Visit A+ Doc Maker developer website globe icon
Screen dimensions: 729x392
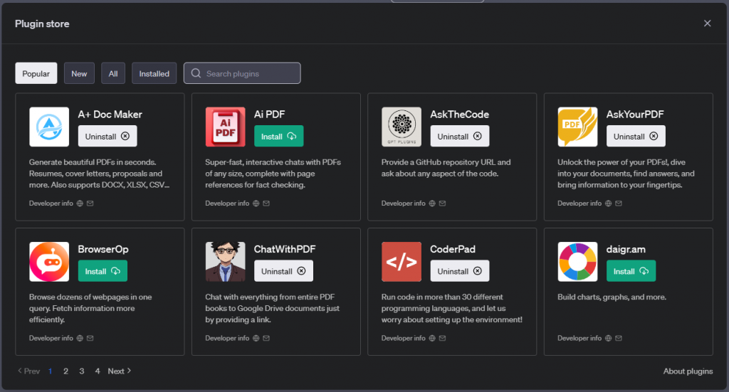80,203
